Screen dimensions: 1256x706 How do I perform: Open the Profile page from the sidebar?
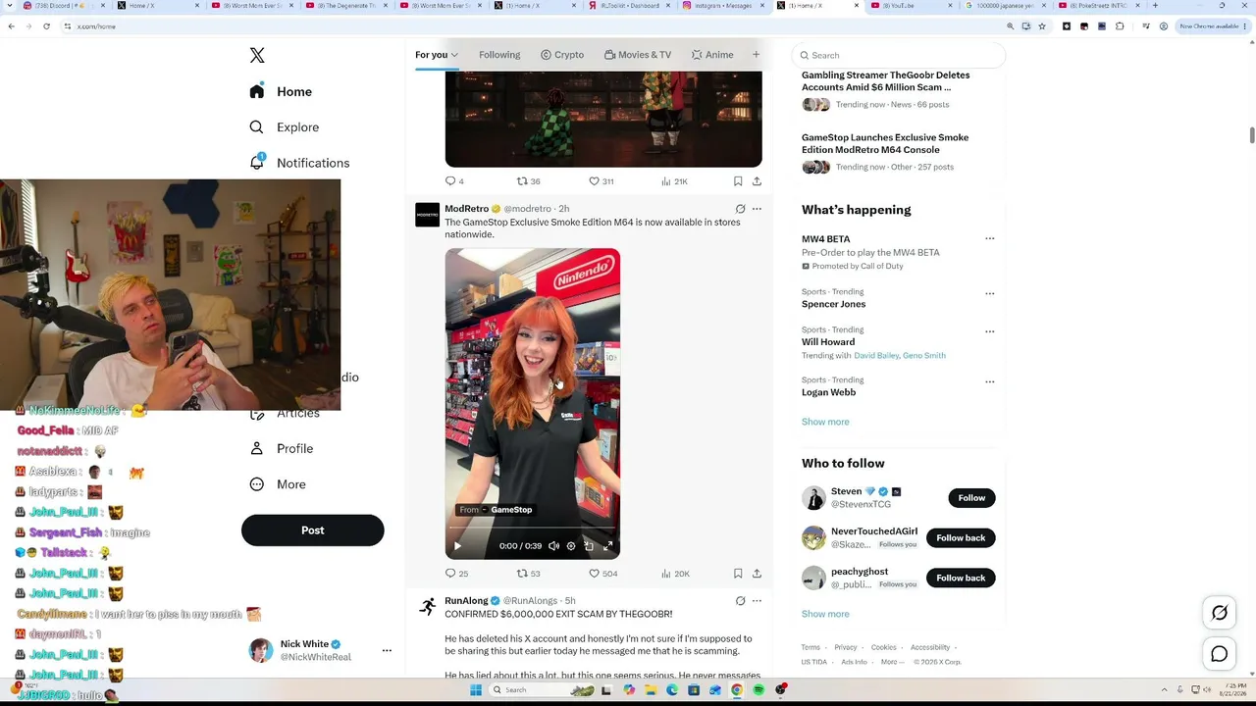tap(281, 449)
